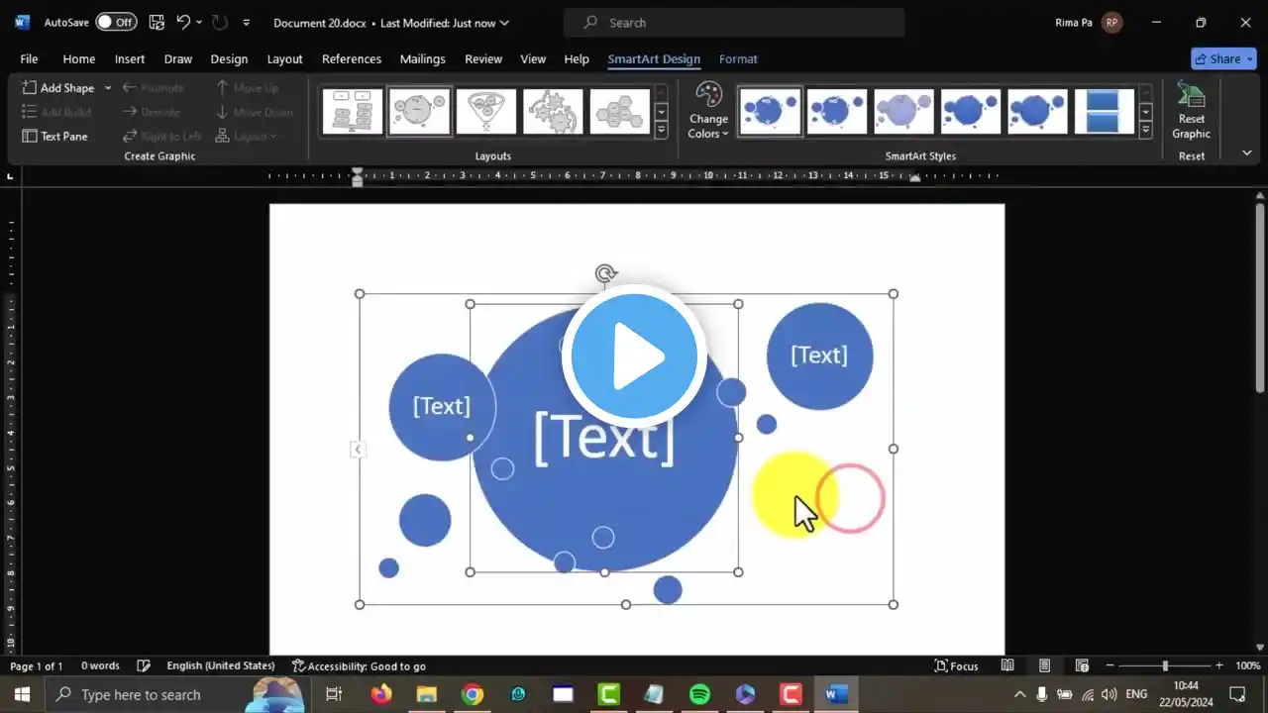Switch to Read Mode view
Viewport: 1268px width, 713px height.
(x=1007, y=666)
